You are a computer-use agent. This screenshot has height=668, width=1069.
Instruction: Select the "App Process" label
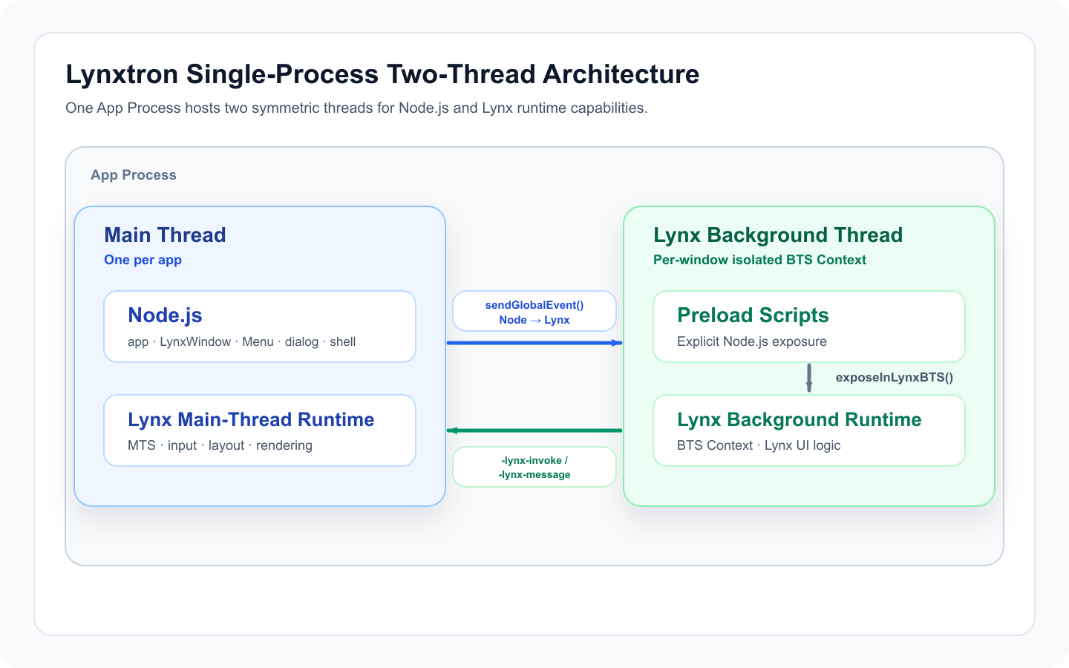click(134, 175)
